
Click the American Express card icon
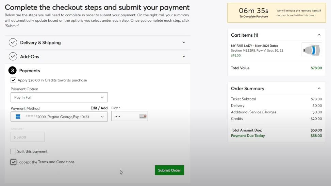[18, 117]
